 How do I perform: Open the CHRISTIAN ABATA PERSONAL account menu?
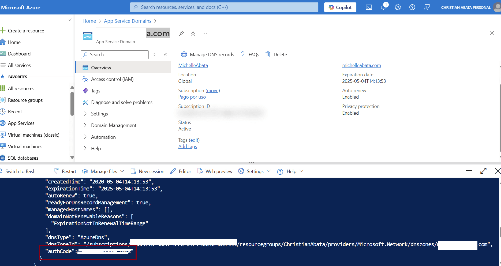(470, 8)
